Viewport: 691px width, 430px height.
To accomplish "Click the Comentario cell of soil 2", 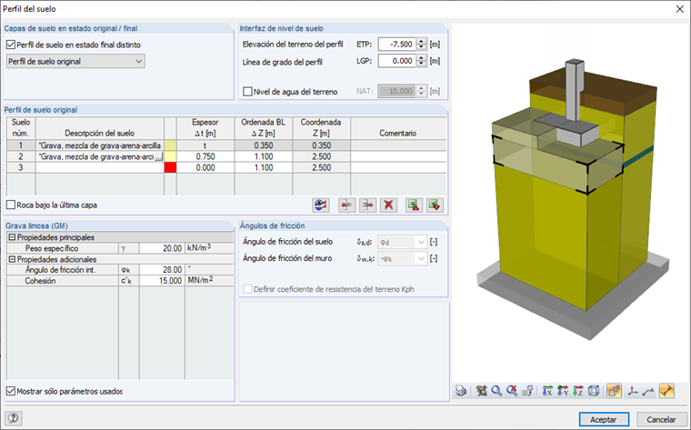I will coord(398,156).
